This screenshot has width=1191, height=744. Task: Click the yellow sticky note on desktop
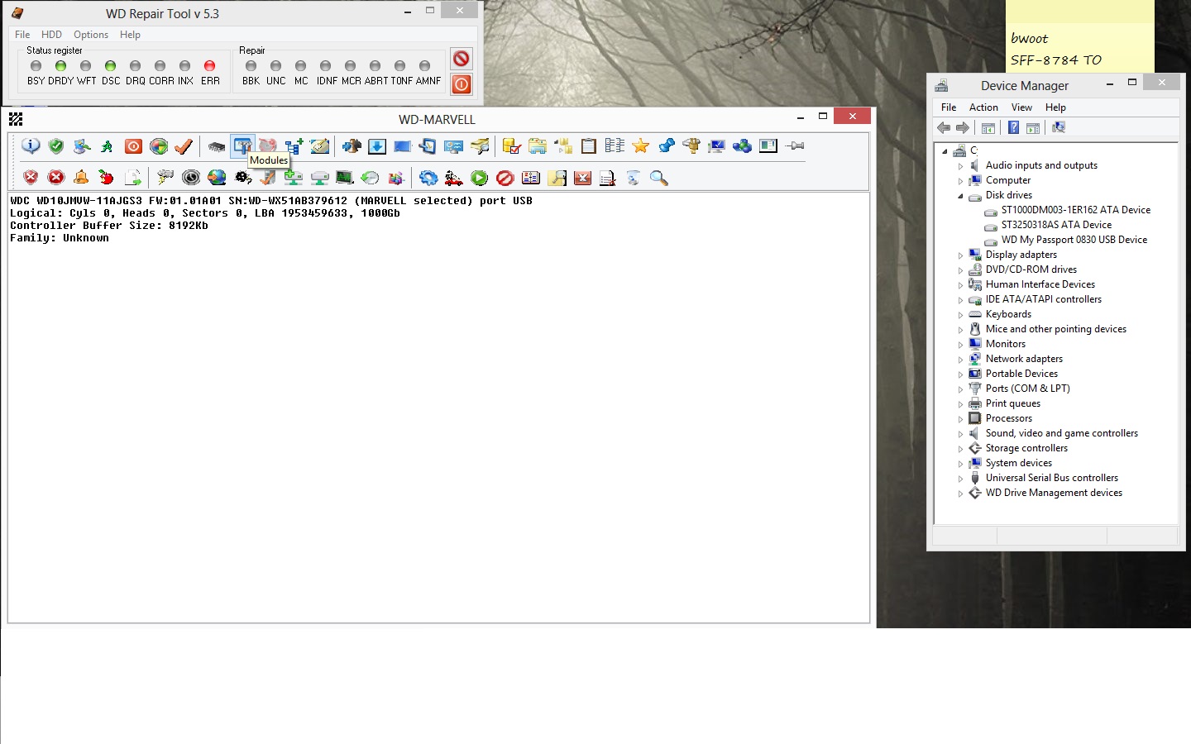(1079, 36)
